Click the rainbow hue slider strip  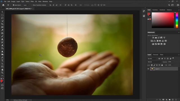(177, 20)
